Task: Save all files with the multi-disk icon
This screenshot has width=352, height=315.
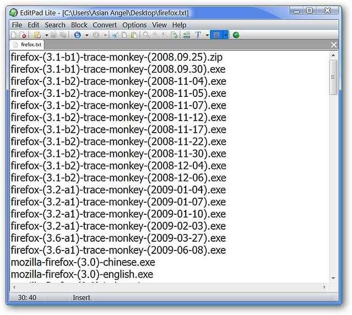Action: 63,35
